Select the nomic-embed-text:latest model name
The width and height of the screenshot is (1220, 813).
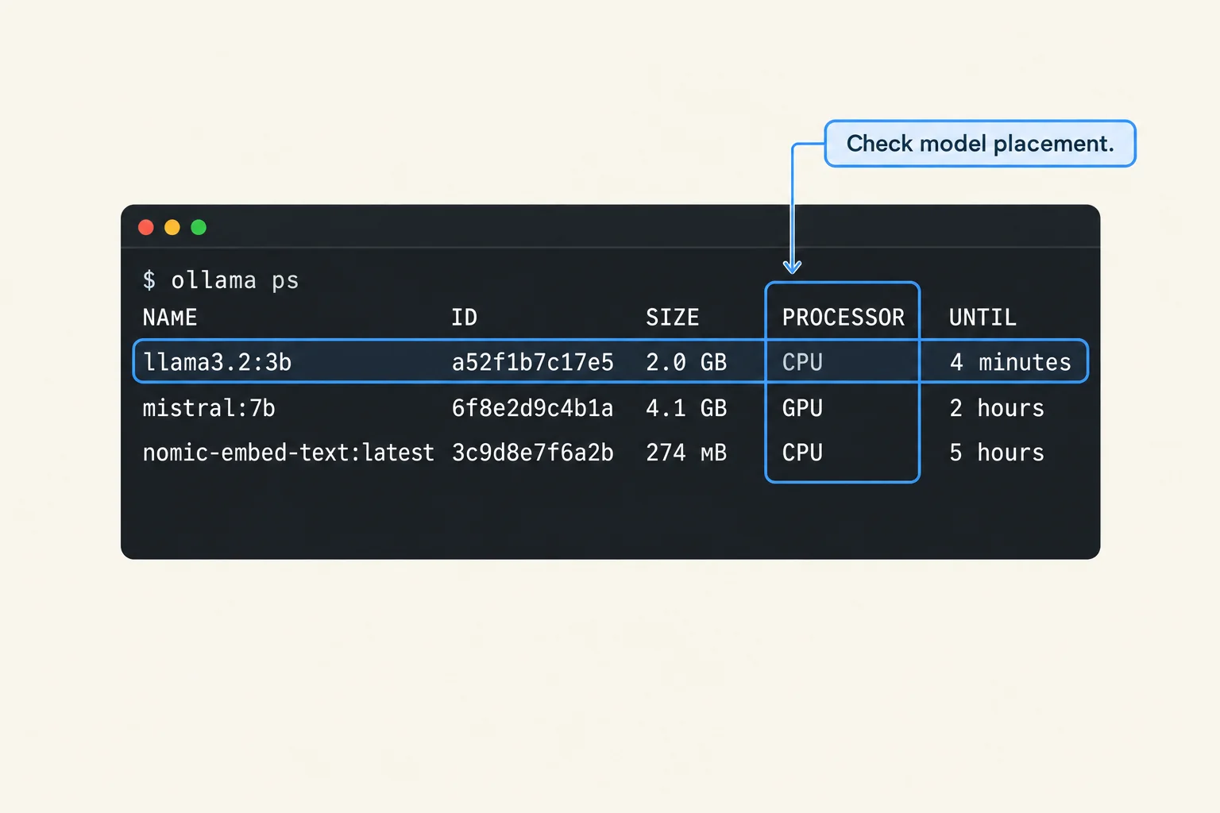coord(288,453)
